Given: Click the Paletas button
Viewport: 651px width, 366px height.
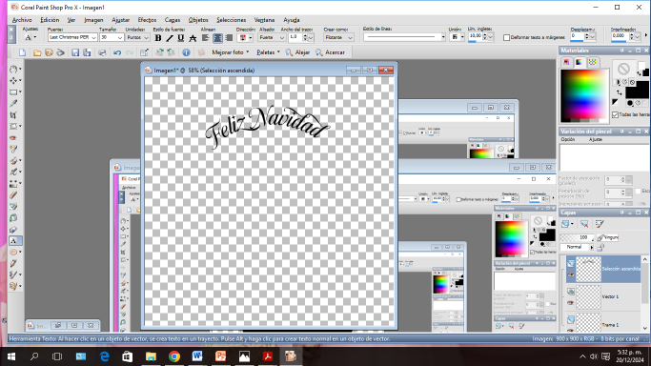Looking at the screenshot, I should click(x=268, y=52).
